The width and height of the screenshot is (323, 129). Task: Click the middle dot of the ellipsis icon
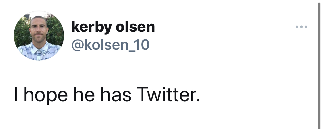click(301, 27)
